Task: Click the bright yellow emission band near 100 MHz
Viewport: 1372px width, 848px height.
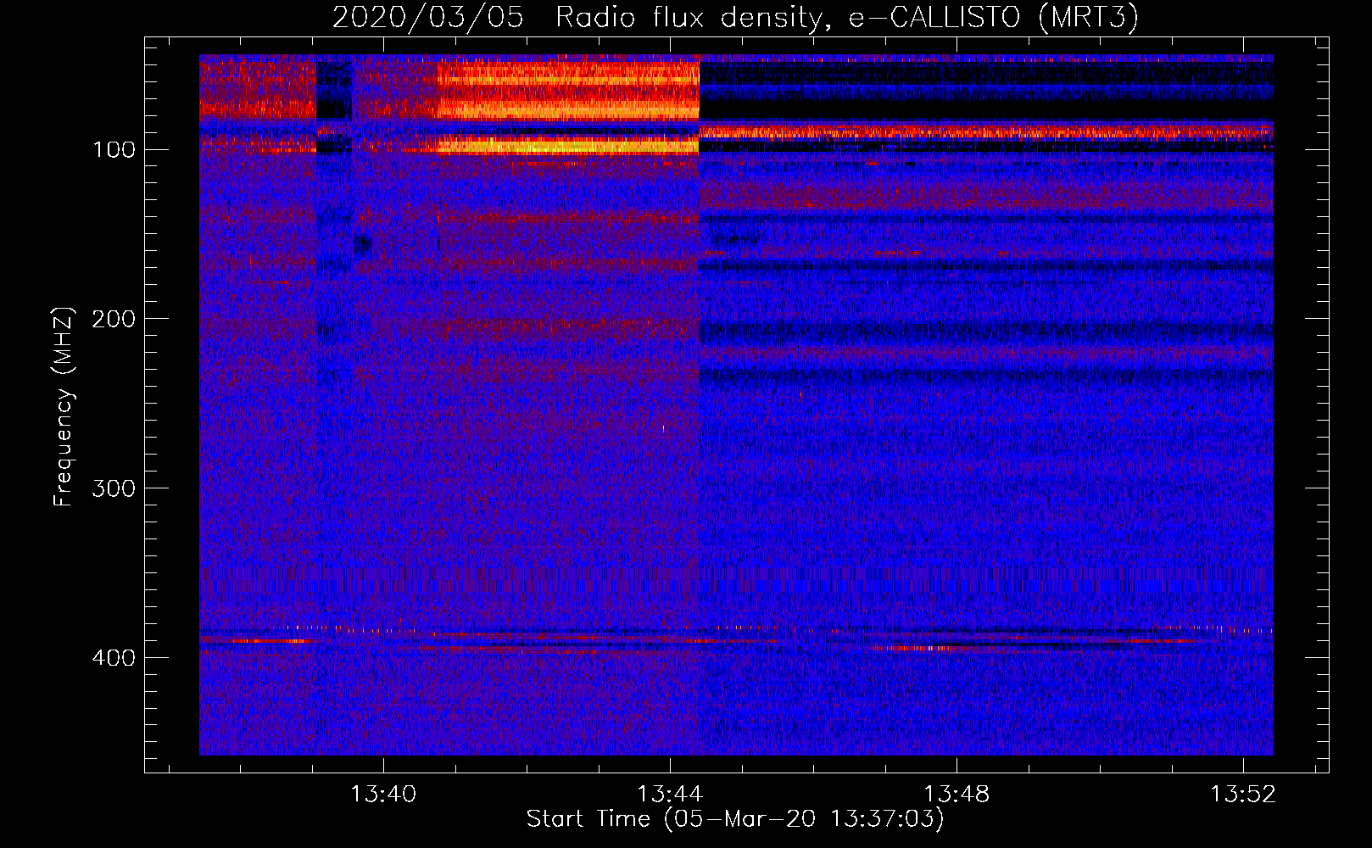Action: coord(568,145)
